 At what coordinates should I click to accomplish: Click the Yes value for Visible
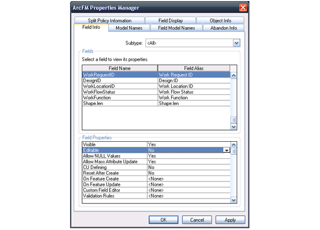(189, 145)
